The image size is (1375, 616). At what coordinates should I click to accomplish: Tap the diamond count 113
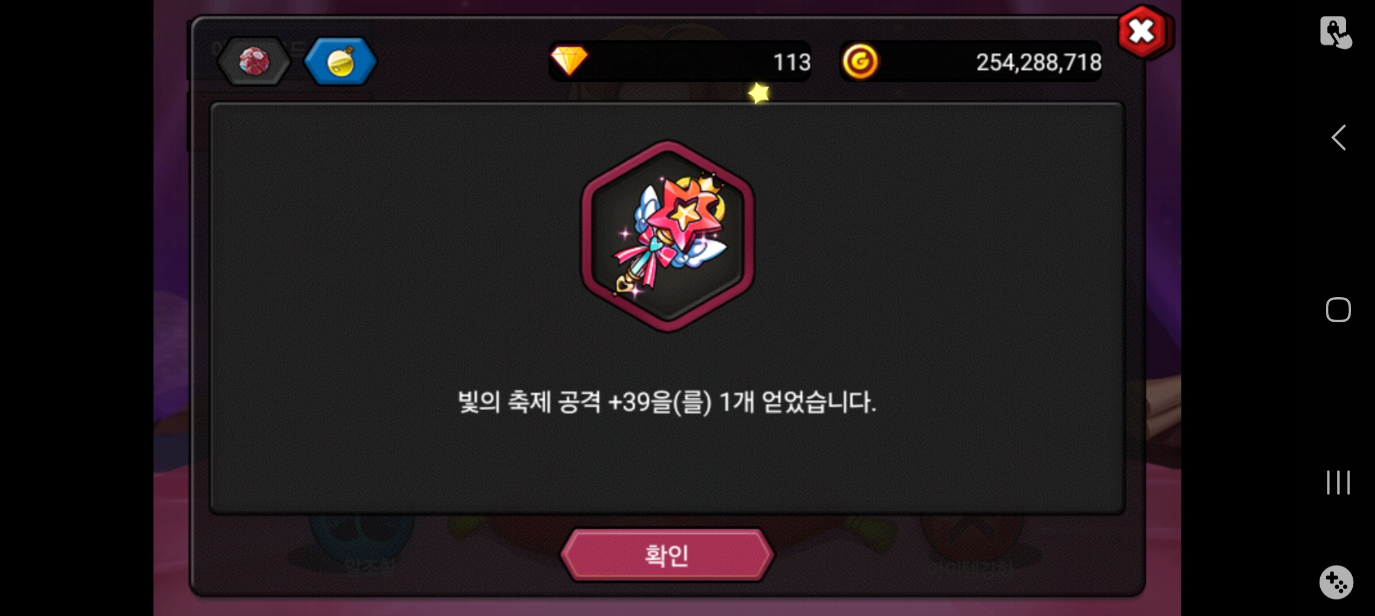(x=792, y=62)
